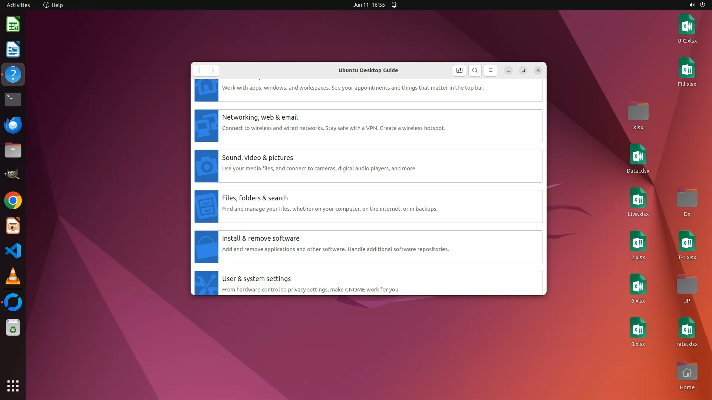Click the Ubuntu Desktop Guide window title
712x400 pixels.
pyautogui.click(x=368, y=70)
